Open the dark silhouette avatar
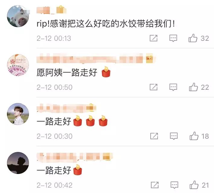The image size is (214, 193). click(18, 163)
